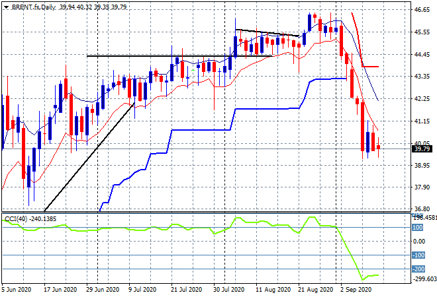Click the CCI level -200 label
The height and width of the screenshot is (297, 437).
(x=418, y=269)
